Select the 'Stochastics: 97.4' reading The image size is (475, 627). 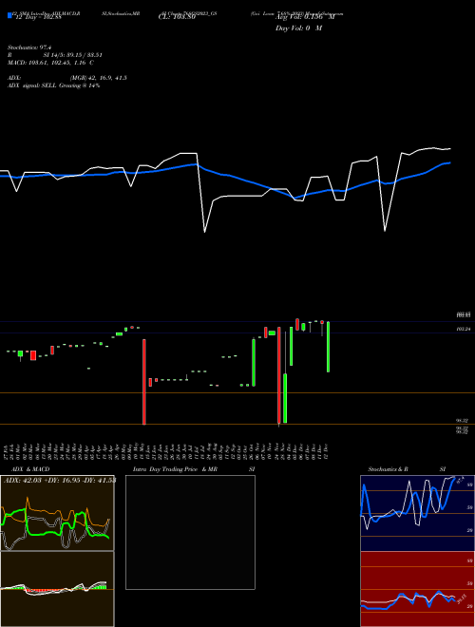point(30,47)
